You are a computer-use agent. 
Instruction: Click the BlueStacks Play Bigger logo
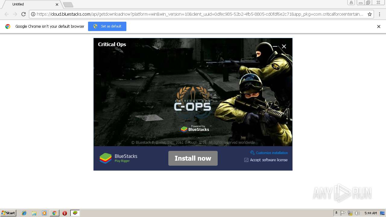pos(119,158)
